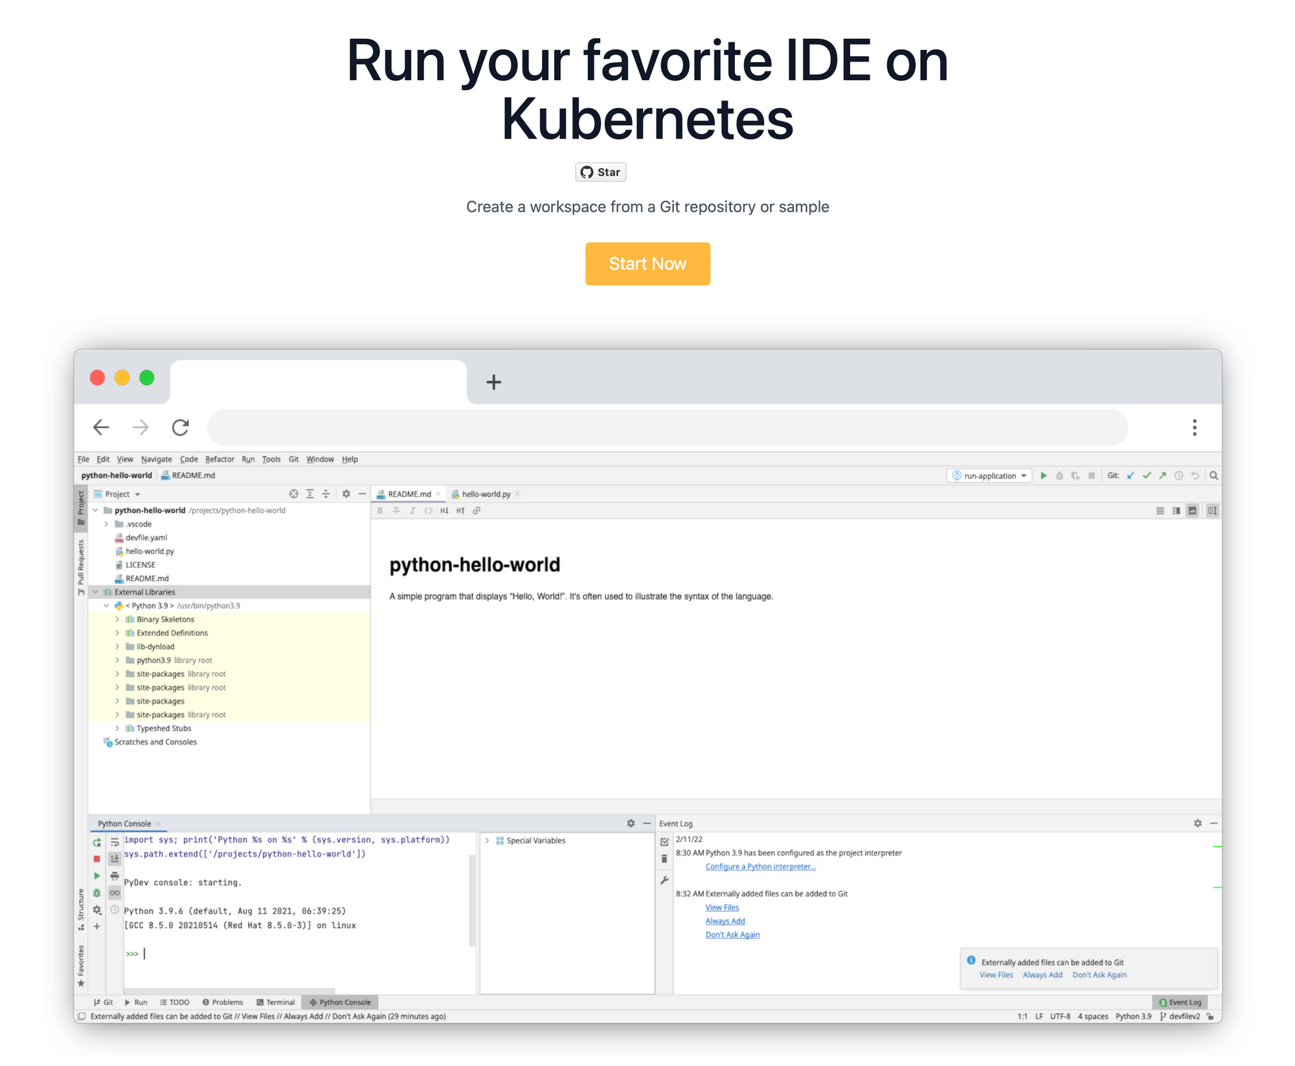Collapse the Python 3.9 interpreter node
Viewport: 1295px width, 1066px height.
[x=106, y=606]
